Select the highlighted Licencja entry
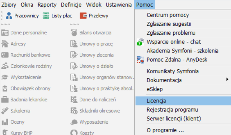The height and width of the screenshot is (135, 231). 183,101
